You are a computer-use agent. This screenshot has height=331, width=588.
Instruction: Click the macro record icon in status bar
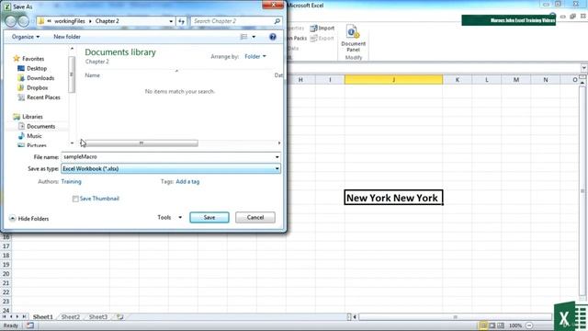pyautogui.click(x=29, y=325)
